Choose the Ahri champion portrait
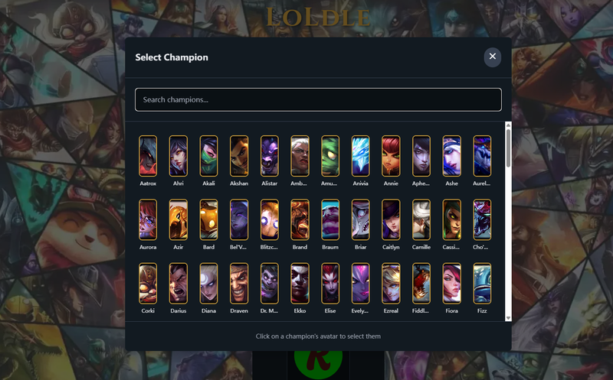The width and height of the screenshot is (613, 380). click(x=179, y=156)
